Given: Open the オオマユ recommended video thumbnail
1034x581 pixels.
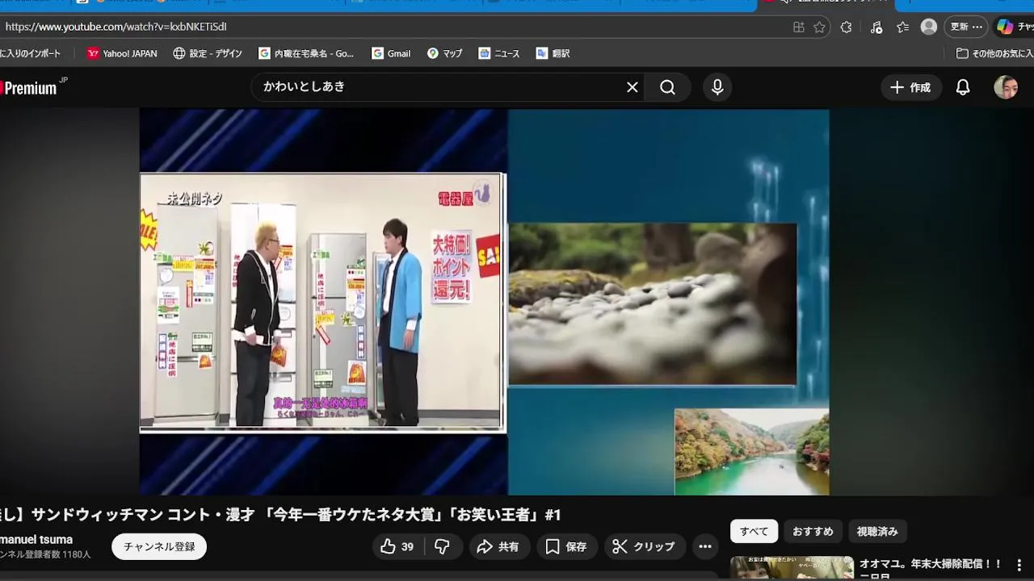Looking at the screenshot, I should pyautogui.click(x=792, y=568).
